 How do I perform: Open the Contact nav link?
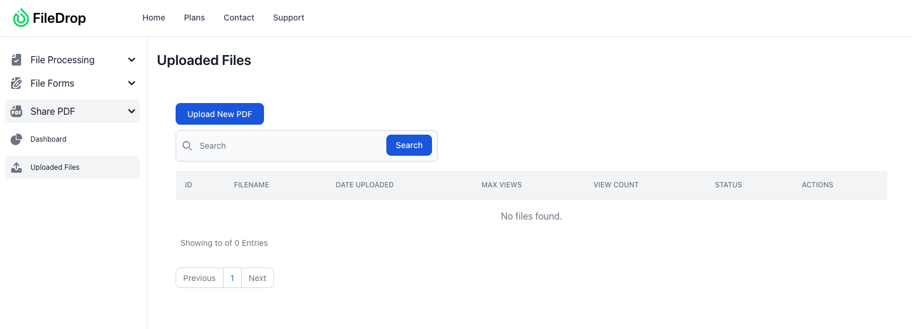pyautogui.click(x=239, y=18)
